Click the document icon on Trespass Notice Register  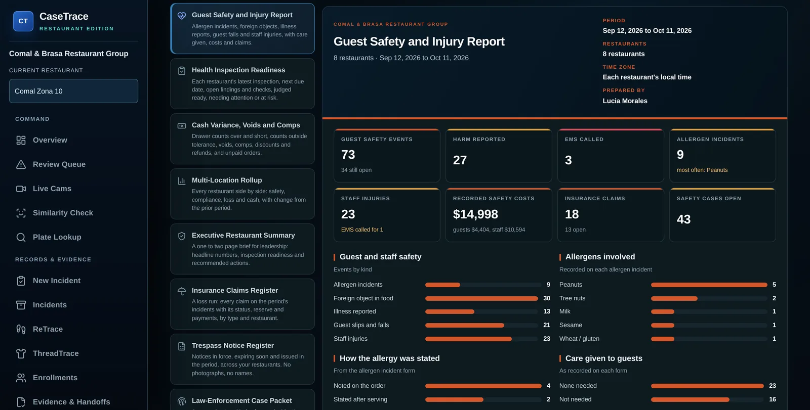coord(182,346)
